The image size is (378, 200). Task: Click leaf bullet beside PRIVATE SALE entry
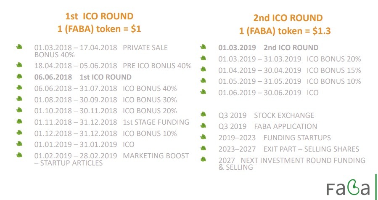tap(19, 46)
